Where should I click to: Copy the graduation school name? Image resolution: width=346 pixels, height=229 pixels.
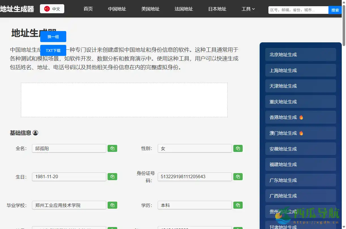pos(112,205)
